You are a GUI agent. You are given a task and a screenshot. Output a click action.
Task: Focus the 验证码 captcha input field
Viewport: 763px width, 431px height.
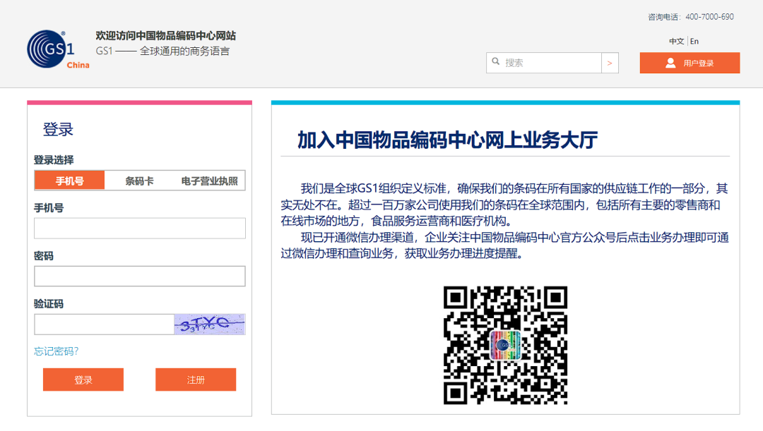pos(104,324)
